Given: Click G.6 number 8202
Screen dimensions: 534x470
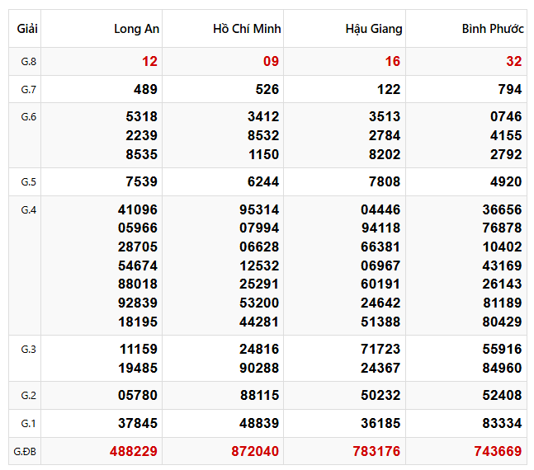Looking at the screenshot, I should click(x=385, y=154).
